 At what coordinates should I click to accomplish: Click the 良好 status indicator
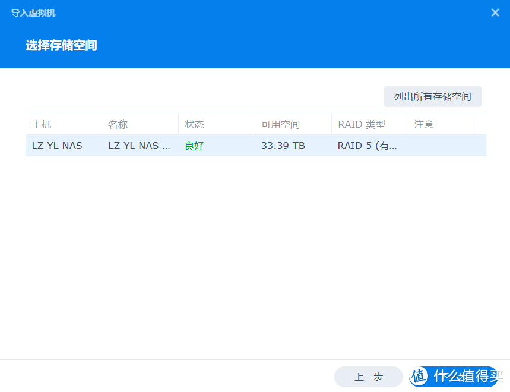click(194, 145)
